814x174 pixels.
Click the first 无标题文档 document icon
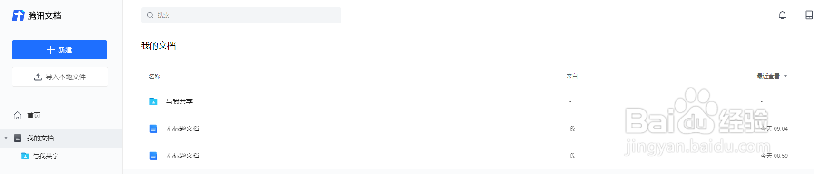(154, 128)
